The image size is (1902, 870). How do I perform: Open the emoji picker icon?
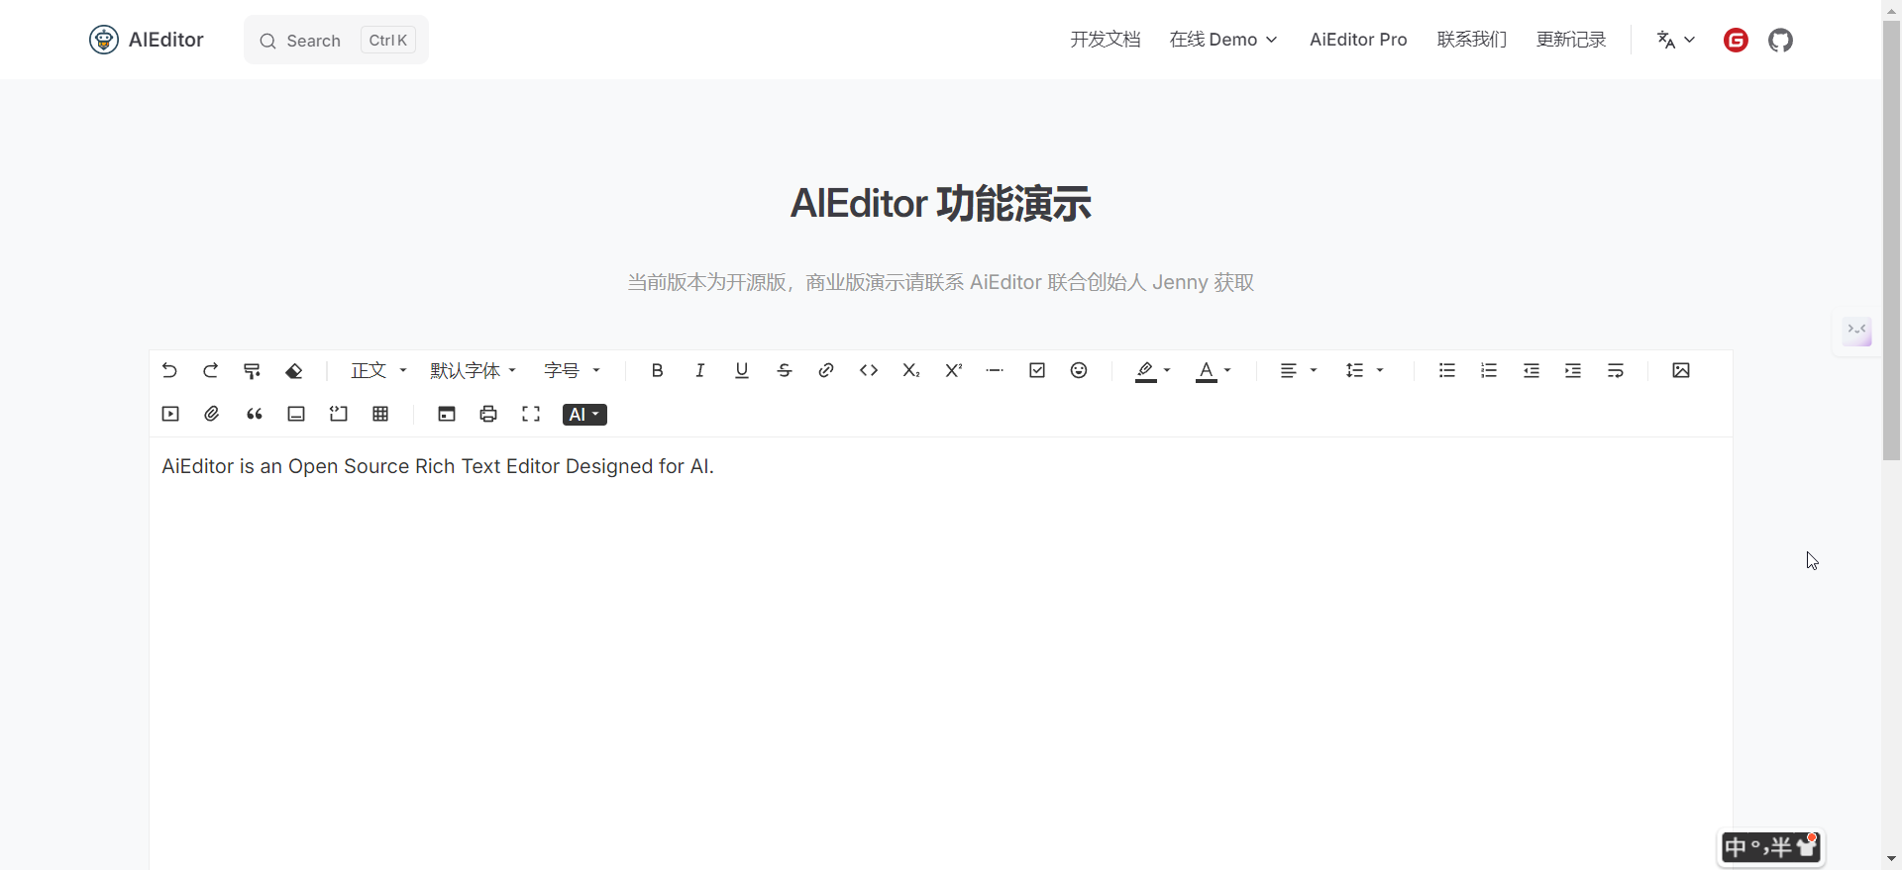pos(1079,370)
